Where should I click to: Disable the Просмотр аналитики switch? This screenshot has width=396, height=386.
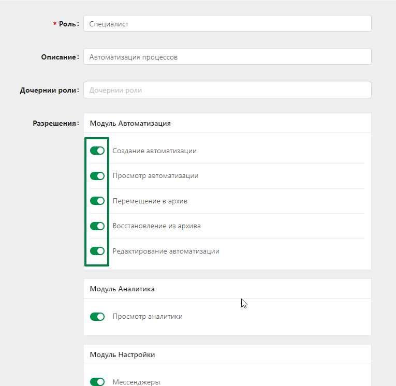(x=97, y=317)
